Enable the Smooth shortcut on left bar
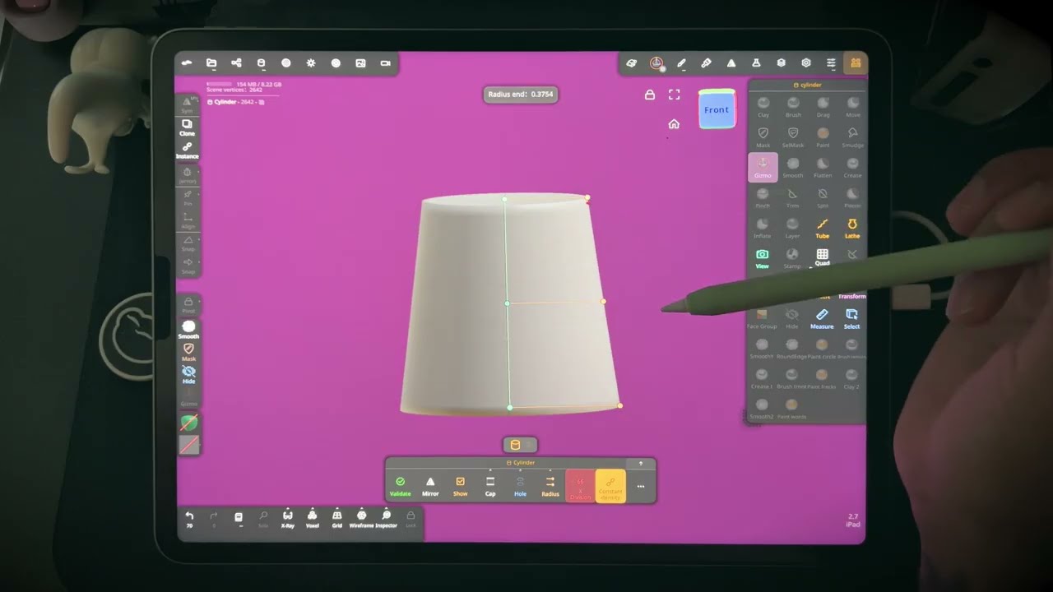Viewport: 1053px width, 592px height. tap(188, 330)
